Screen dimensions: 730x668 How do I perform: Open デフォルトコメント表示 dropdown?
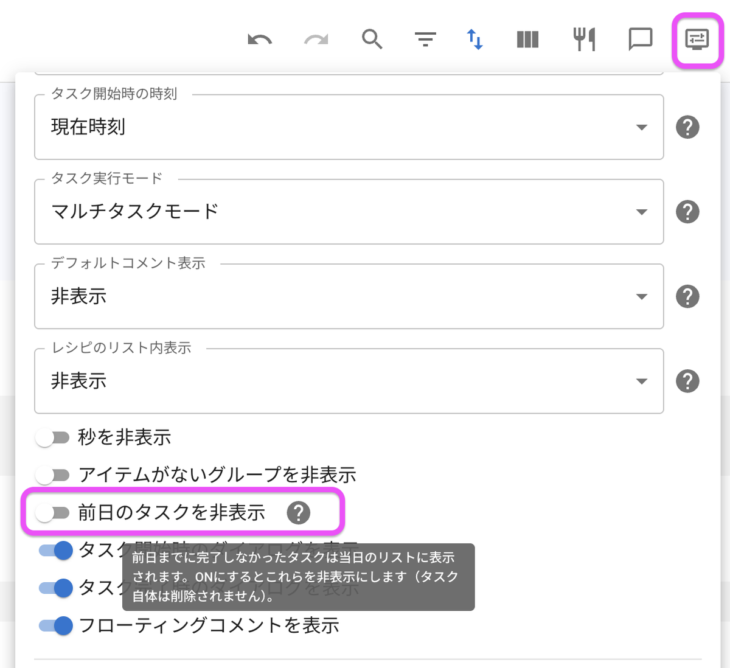click(x=349, y=296)
